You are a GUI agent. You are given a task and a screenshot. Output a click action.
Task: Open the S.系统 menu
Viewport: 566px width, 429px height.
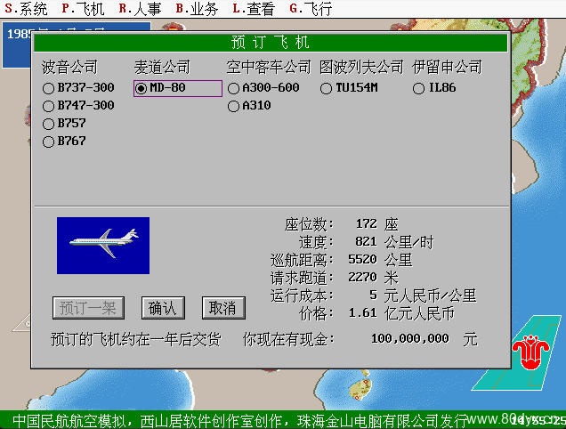coord(26,9)
